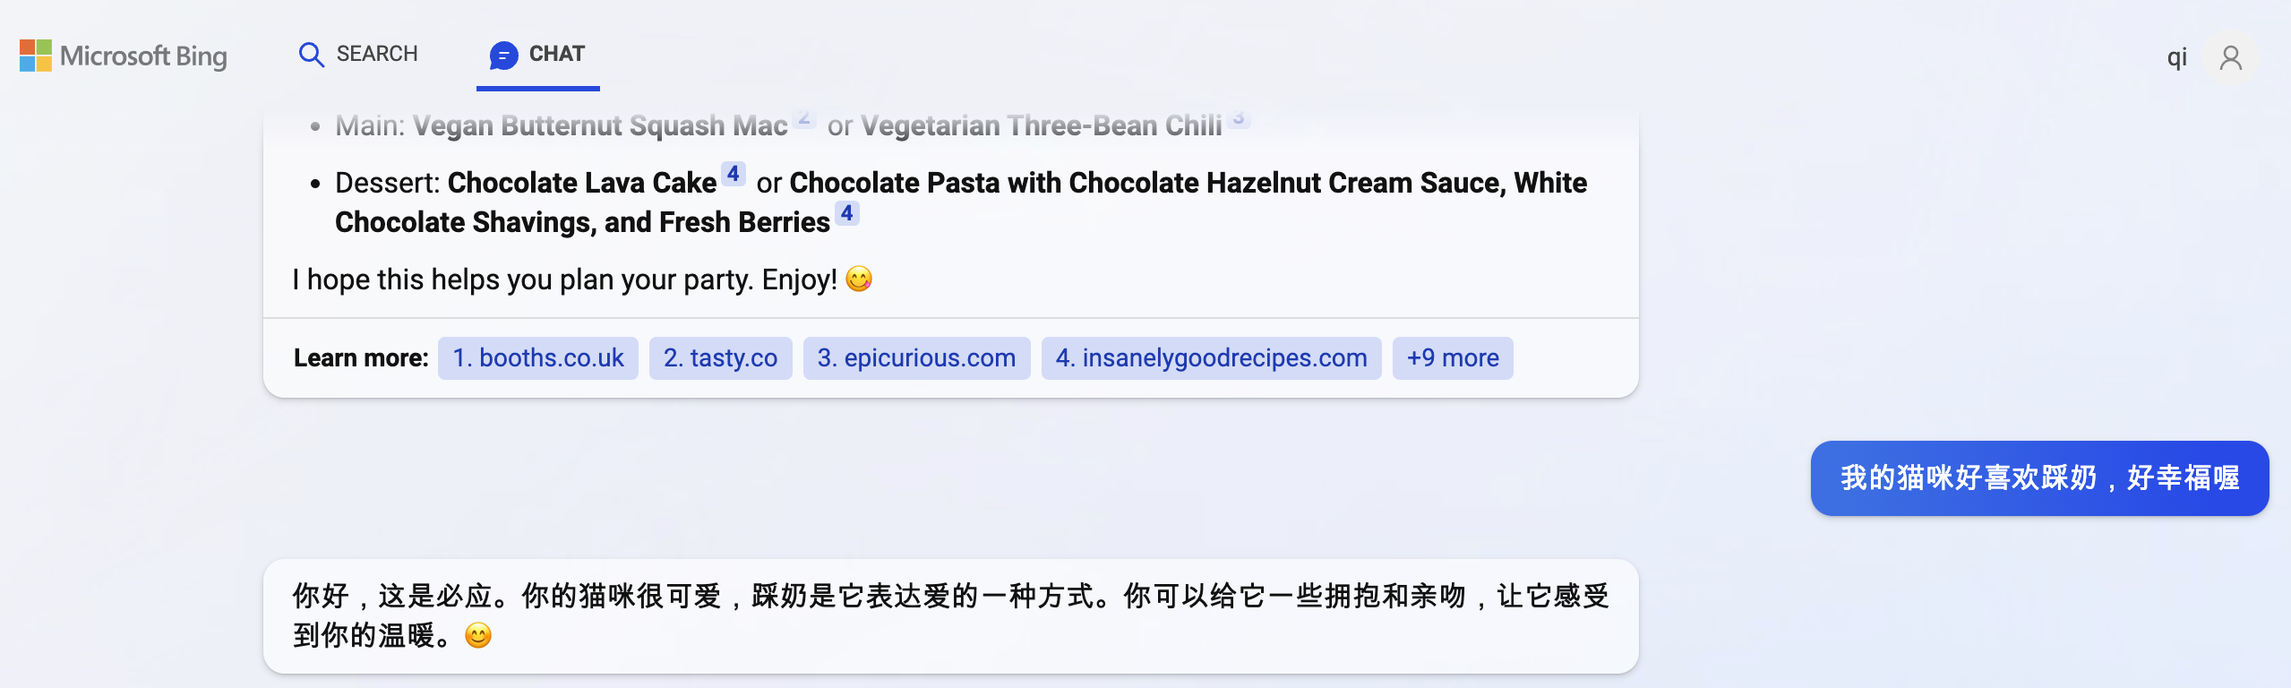Click citation 2 after Butternut Squash Mac
This screenshot has width=2291, height=688.
tap(804, 118)
